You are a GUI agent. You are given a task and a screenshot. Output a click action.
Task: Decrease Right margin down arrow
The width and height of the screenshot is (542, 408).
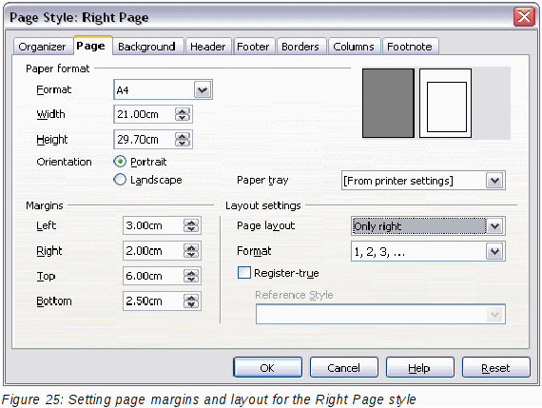coord(191,255)
